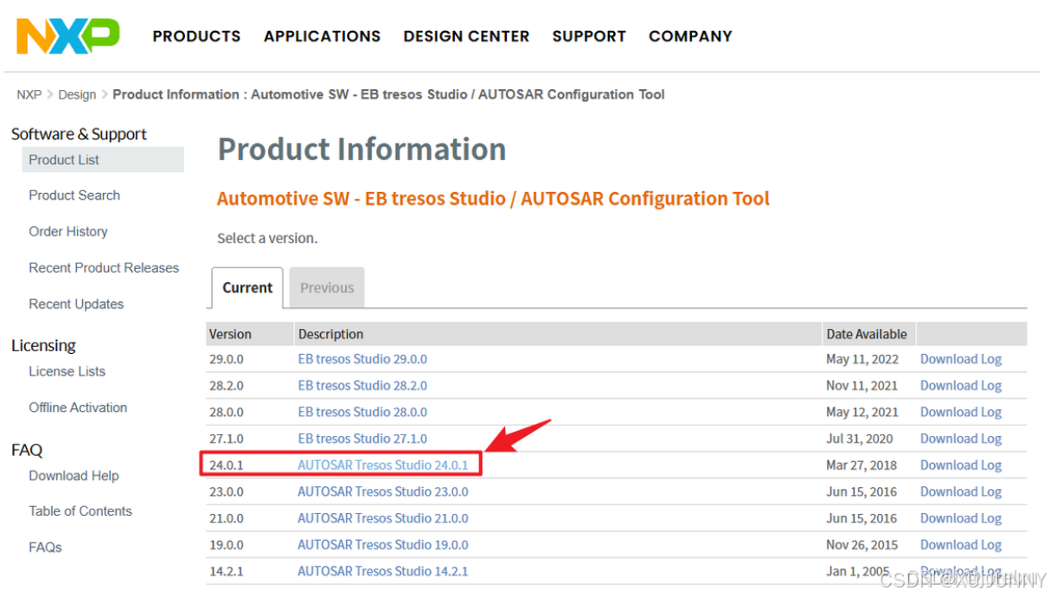Go to NXP breadcrumb link
1050x597 pixels.
pyautogui.click(x=29, y=94)
